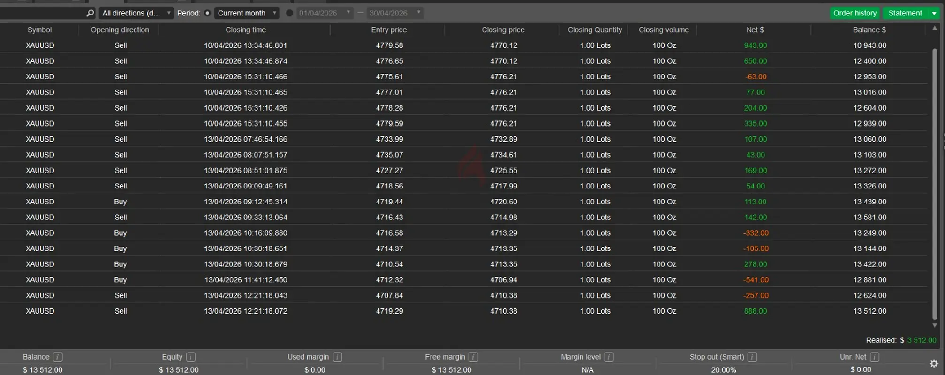Open the Balance info icon

(x=58, y=357)
